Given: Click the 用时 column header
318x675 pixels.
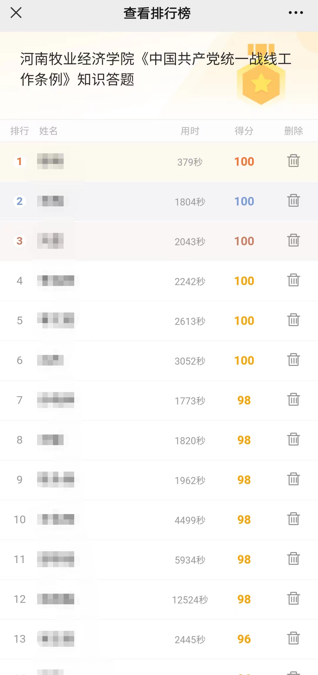Looking at the screenshot, I should (x=190, y=131).
